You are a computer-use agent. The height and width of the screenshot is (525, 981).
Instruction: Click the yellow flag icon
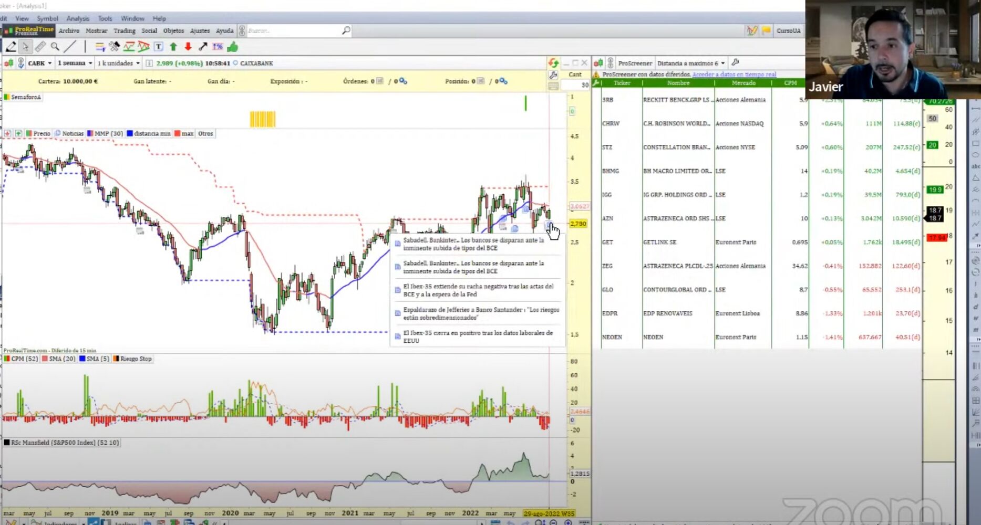pos(766,30)
